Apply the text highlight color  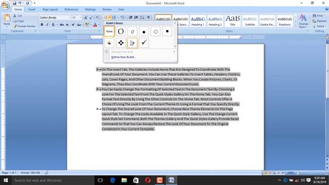tap(87, 25)
